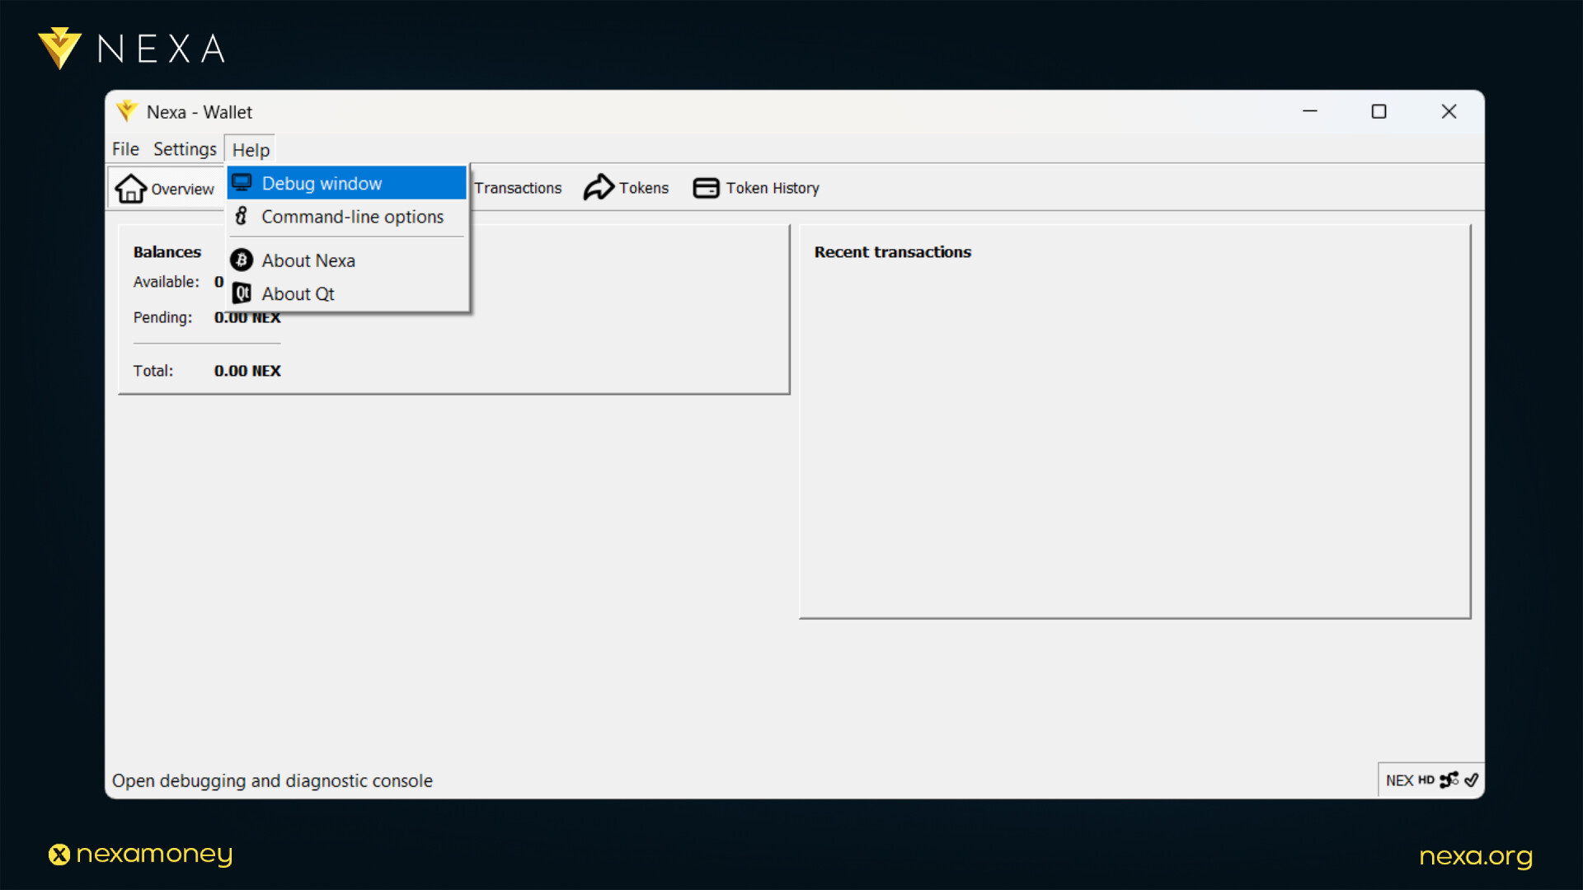Click the status bar debugging console message
Image resolution: width=1583 pixels, height=890 pixels.
272,780
